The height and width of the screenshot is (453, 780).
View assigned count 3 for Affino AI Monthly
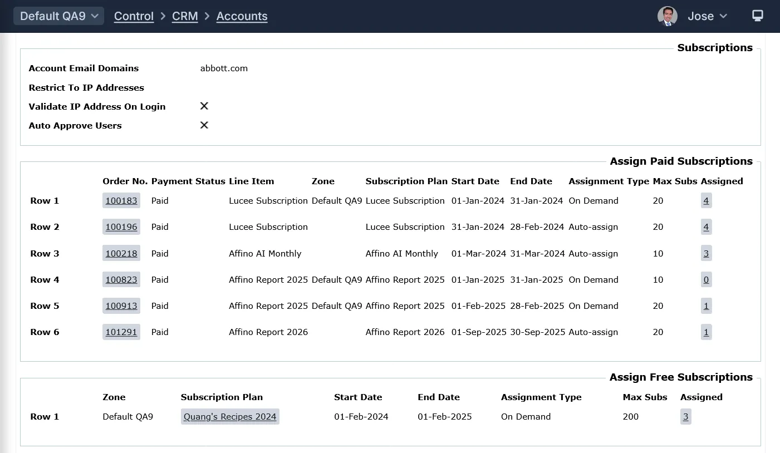706,254
